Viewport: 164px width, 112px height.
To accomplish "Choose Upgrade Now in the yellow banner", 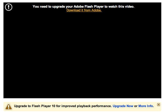I will 123,106.
